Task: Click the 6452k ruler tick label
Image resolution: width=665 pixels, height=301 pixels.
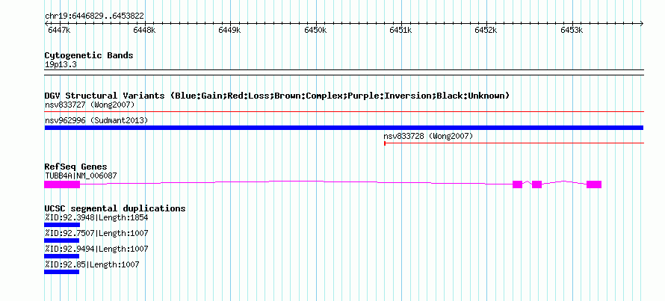Action: 486,30
